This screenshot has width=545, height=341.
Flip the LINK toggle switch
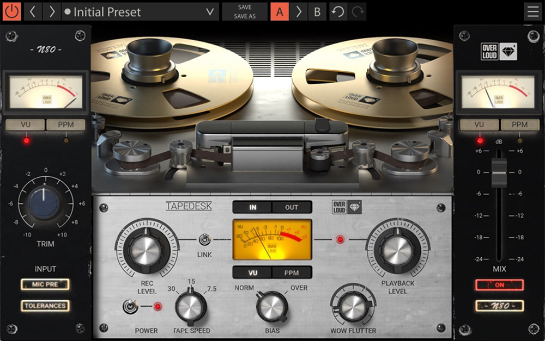204,240
